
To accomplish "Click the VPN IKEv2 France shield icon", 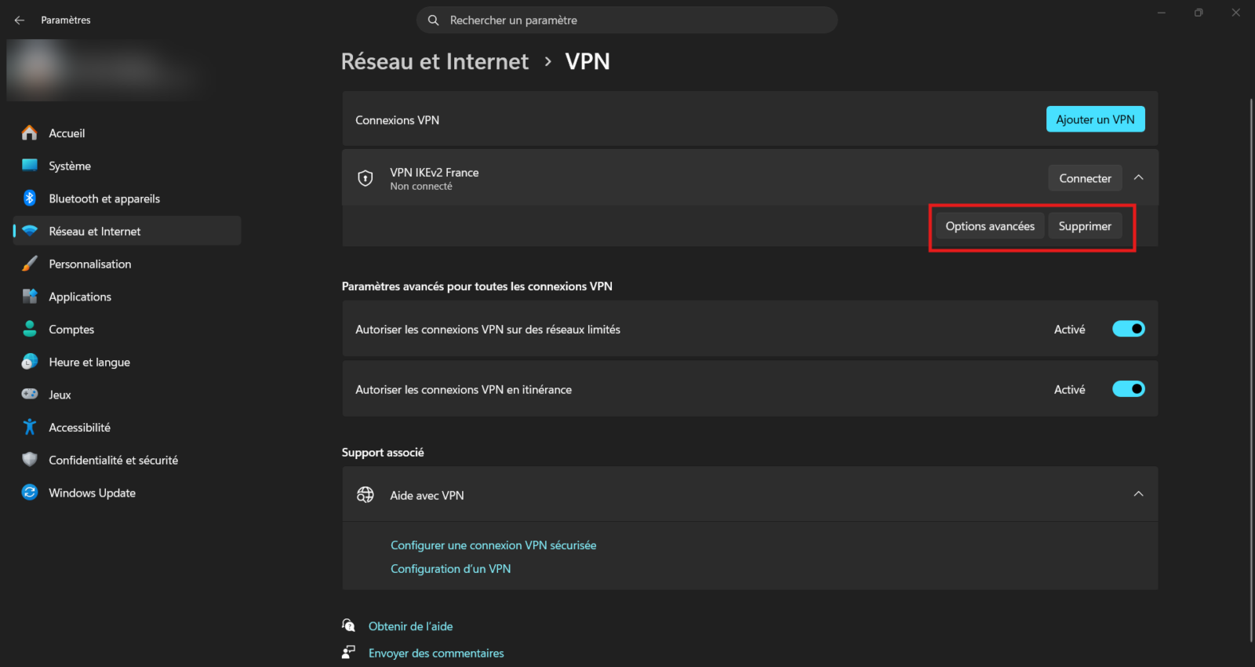I will (366, 178).
